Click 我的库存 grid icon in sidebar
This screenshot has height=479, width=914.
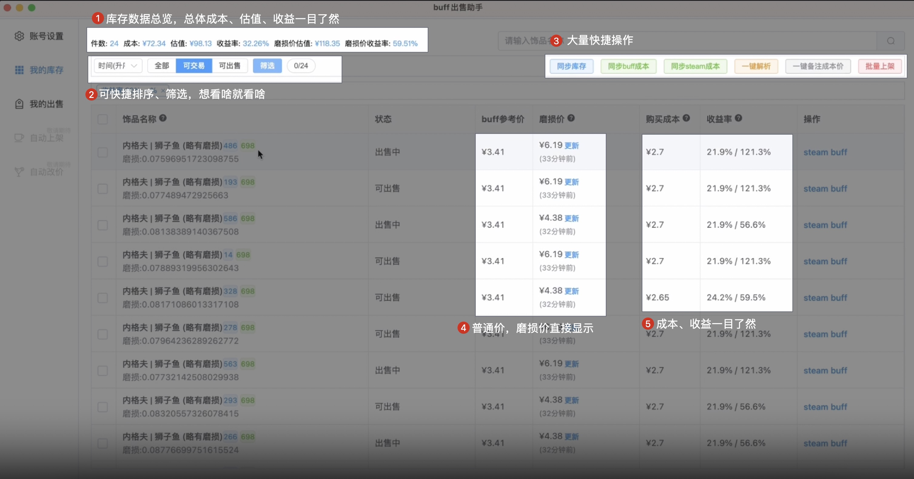[x=19, y=70]
